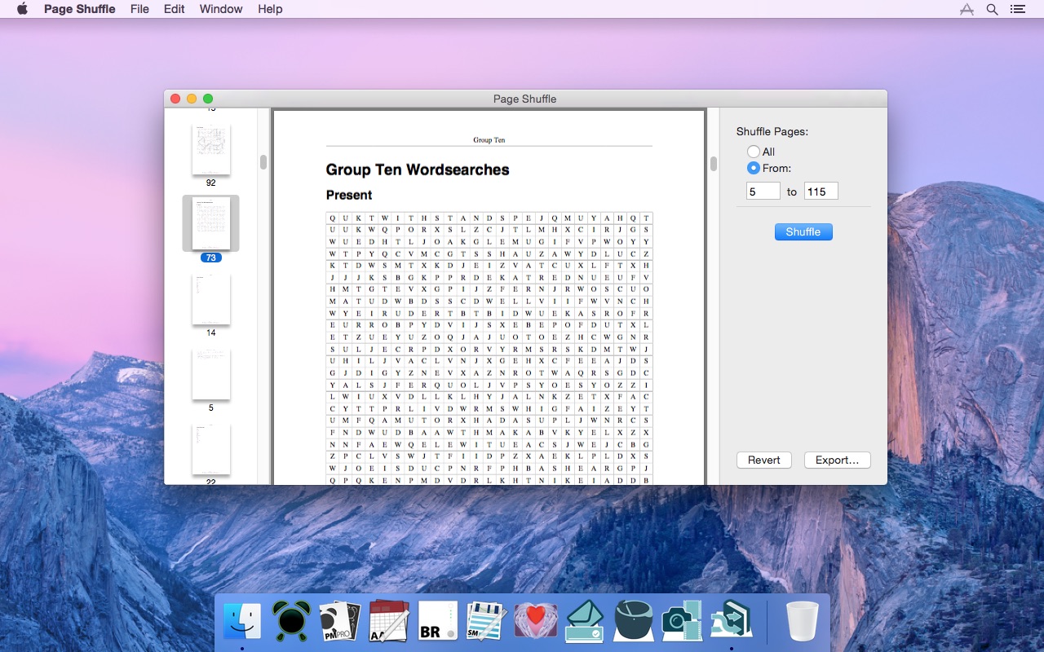1044x652 pixels.
Task: Select page 5 thumbnail
Action: (x=211, y=375)
